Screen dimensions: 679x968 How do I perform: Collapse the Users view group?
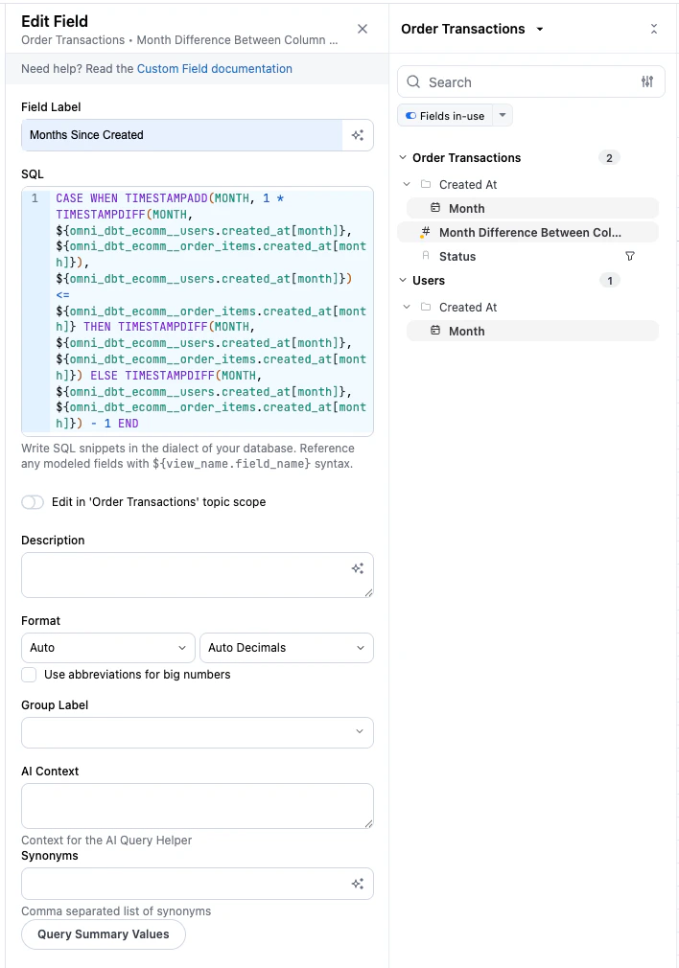pos(403,280)
